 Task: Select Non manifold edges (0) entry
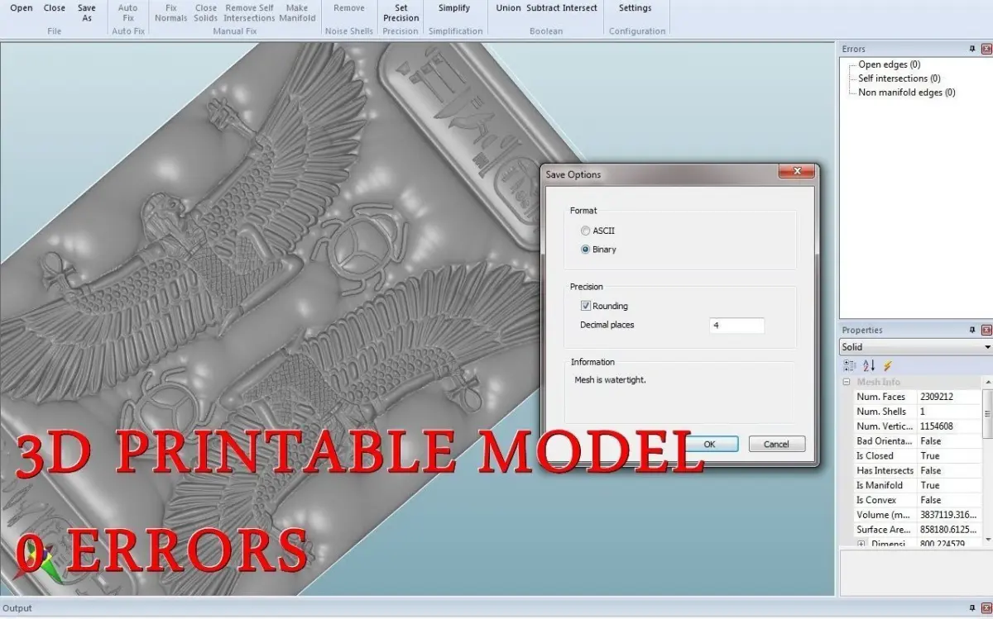coord(906,93)
